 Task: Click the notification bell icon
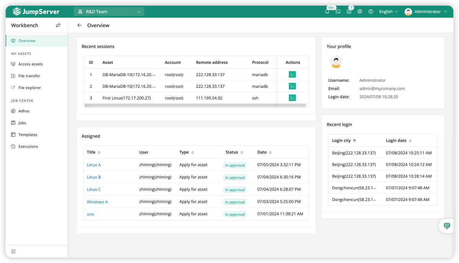[x=327, y=12]
